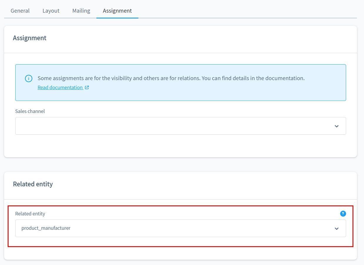Go to the Mailing tab
Screen dimensions: 364x265
click(81, 11)
